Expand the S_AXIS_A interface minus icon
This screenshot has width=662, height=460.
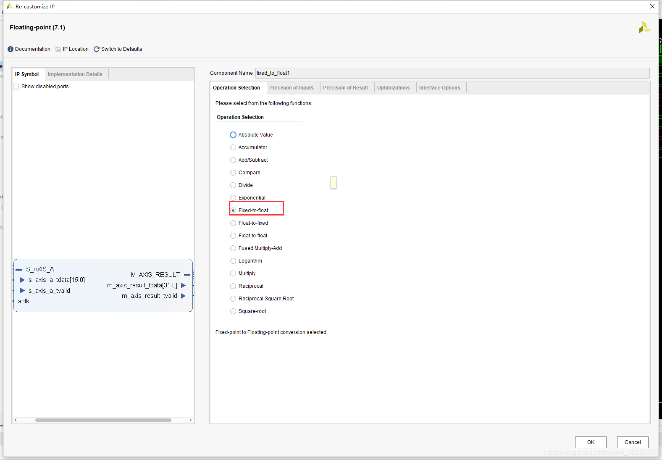pos(18,270)
